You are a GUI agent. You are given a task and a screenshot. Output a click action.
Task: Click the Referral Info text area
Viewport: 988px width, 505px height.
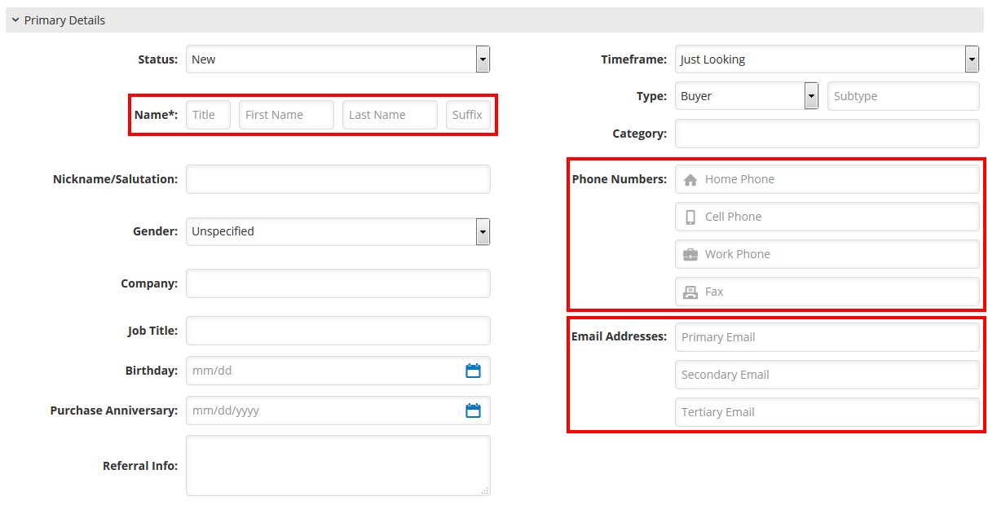point(338,465)
